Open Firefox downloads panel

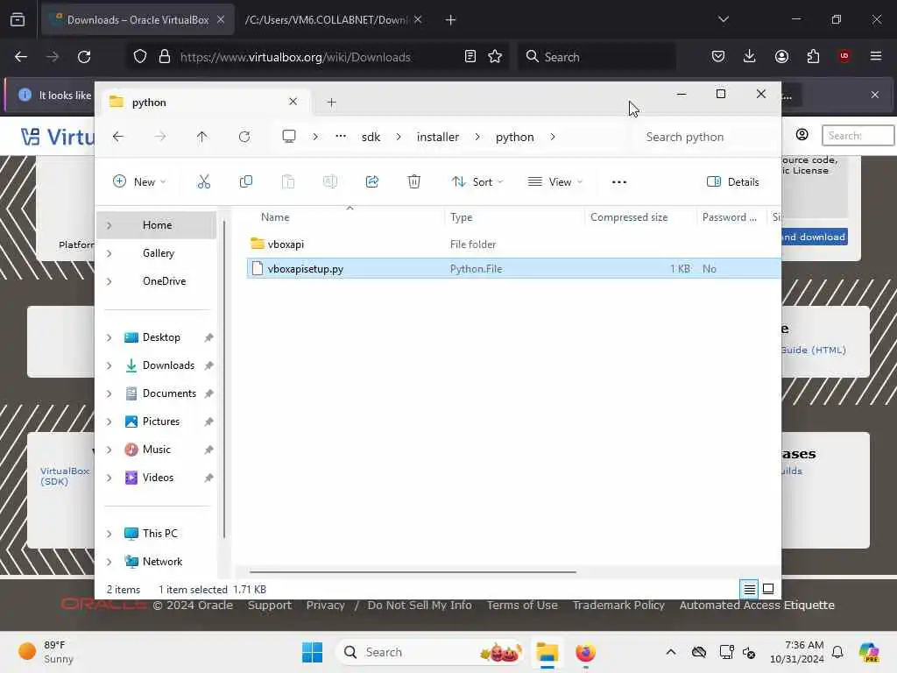tap(750, 56)
